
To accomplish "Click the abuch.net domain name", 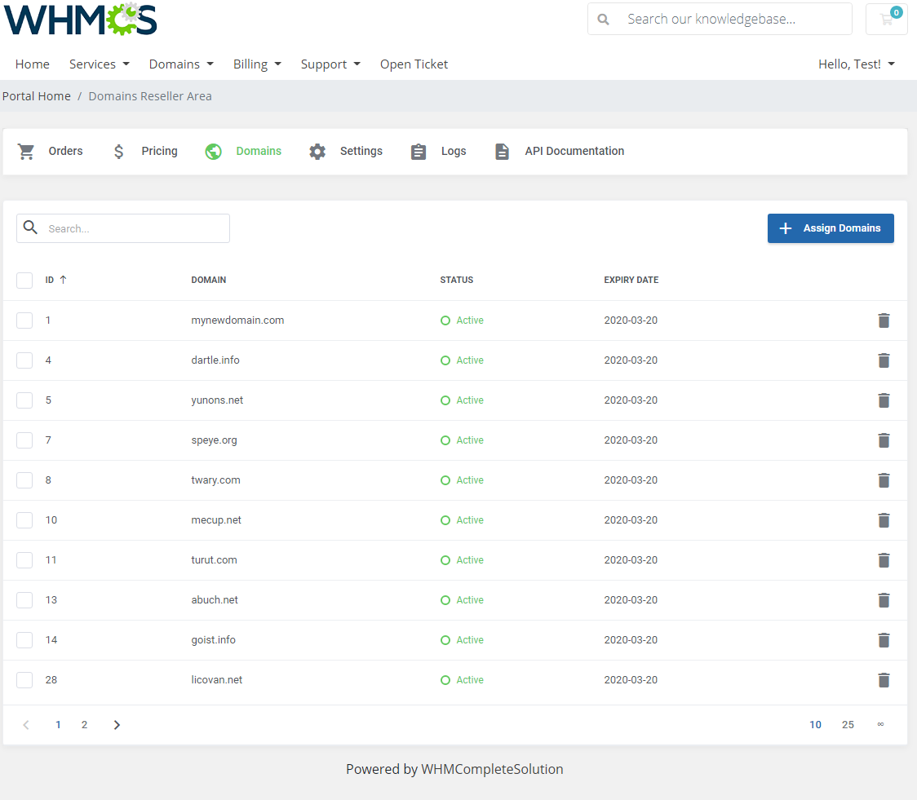I will [x=215, y=600].
